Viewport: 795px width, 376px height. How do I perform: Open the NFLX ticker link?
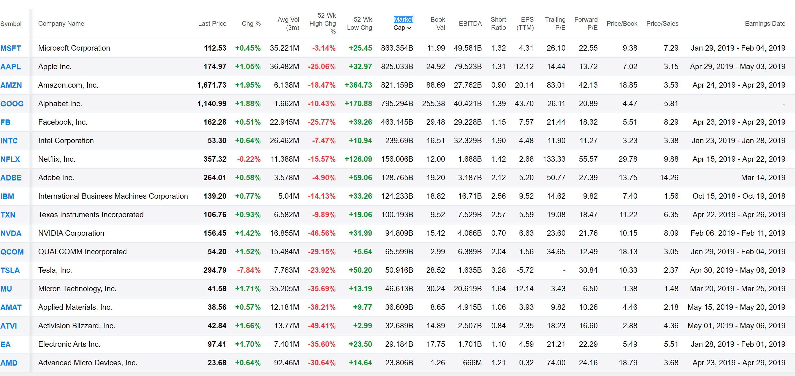click(10, 159)
